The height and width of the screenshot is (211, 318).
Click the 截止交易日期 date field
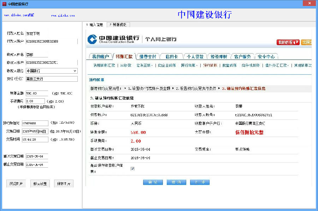(x=37, y=164)
